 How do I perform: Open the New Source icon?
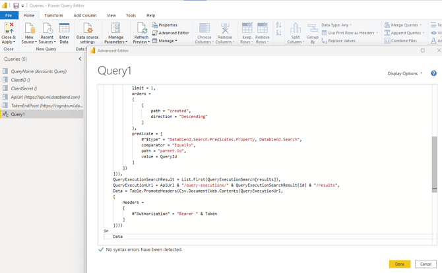[x=29, y=28]
